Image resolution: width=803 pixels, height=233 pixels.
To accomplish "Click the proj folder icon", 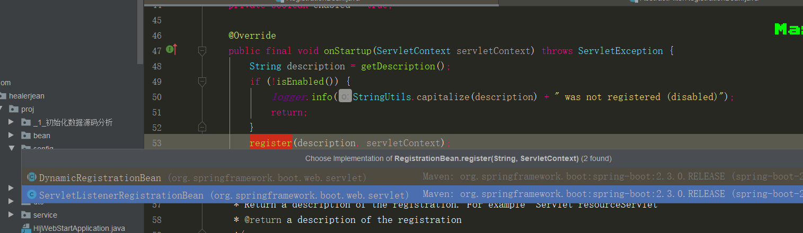I will pos(14,109).
